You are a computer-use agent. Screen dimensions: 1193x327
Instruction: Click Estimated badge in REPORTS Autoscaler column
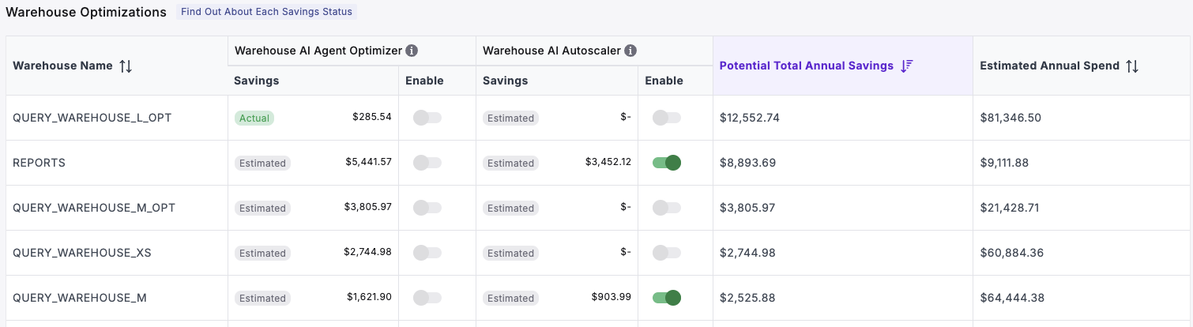point(510,163)
